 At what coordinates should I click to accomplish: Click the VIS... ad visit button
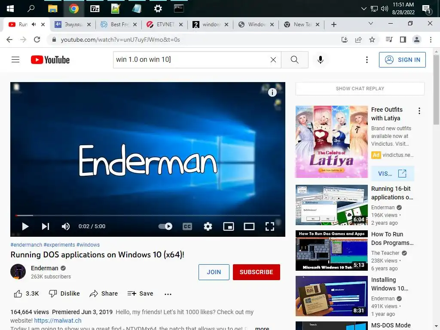pos(392,174)
